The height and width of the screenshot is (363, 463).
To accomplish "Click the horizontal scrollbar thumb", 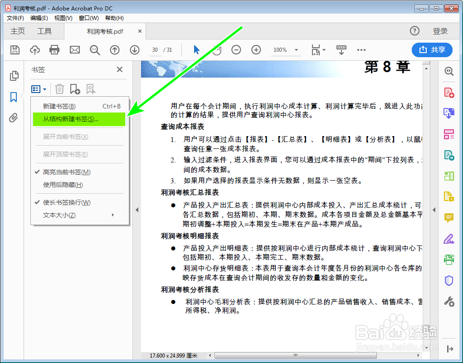I will (x=295, y=355).
